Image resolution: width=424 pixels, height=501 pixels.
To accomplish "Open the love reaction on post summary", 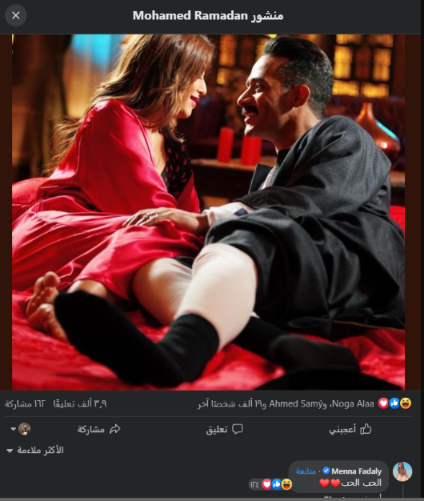I will (x=383, y=403).
